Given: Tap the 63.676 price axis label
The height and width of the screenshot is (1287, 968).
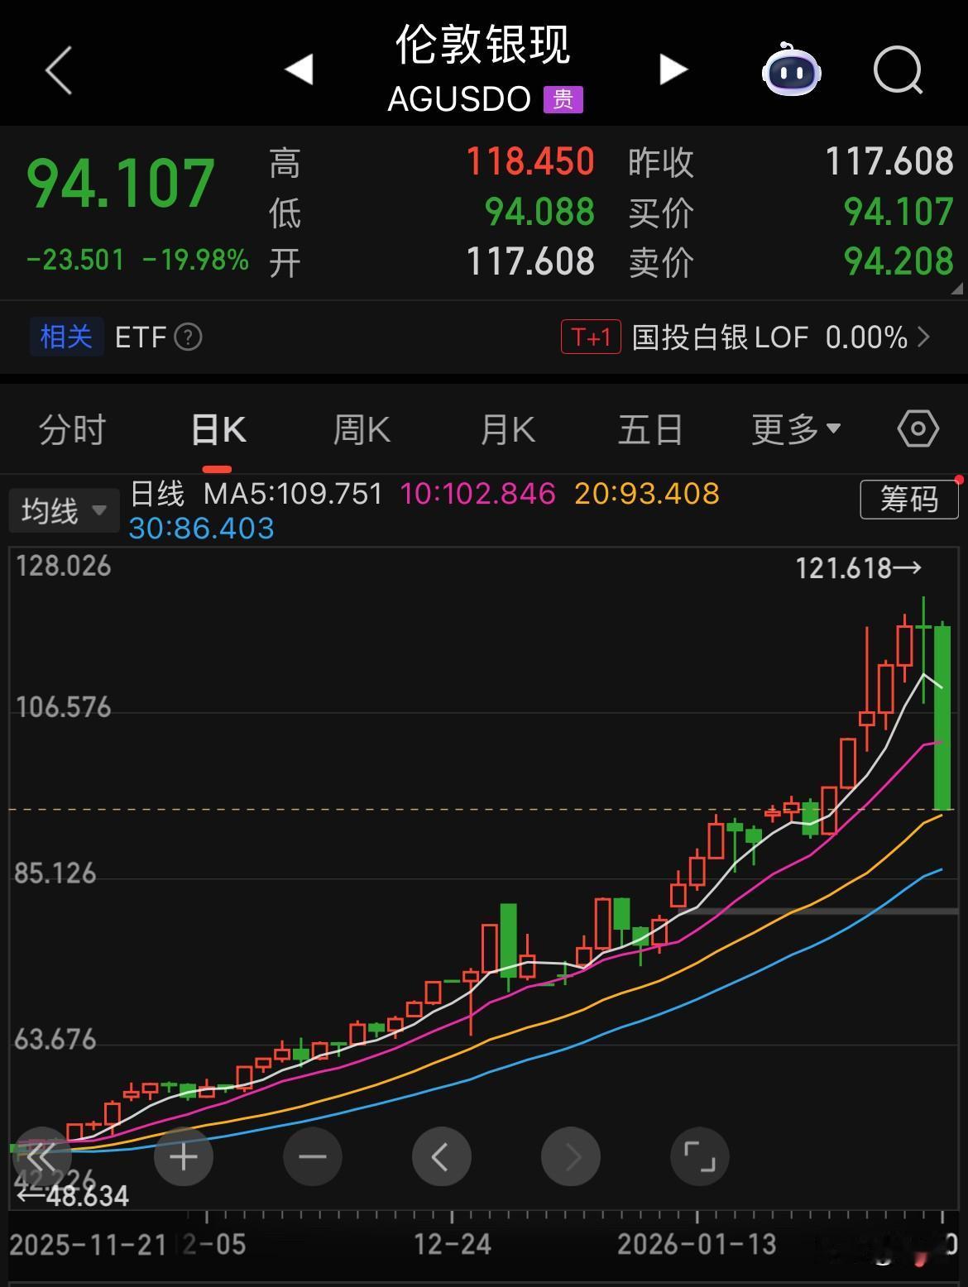Looking at the screenshot, I should (x=55, y=1040).
